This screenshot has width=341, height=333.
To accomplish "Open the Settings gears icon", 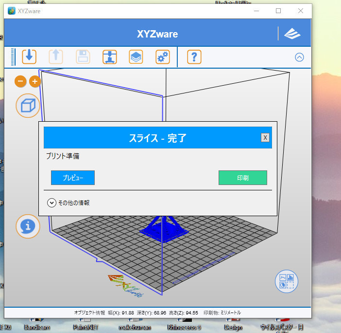I will point(163,56).
